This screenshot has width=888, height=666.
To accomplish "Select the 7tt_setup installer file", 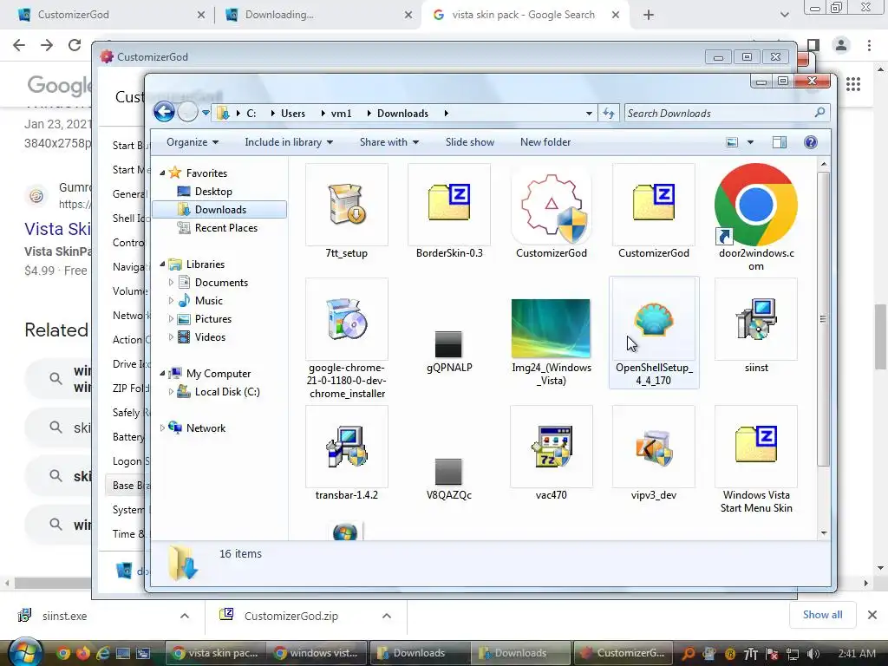I will pyautogui.click(x=347, y=212).
